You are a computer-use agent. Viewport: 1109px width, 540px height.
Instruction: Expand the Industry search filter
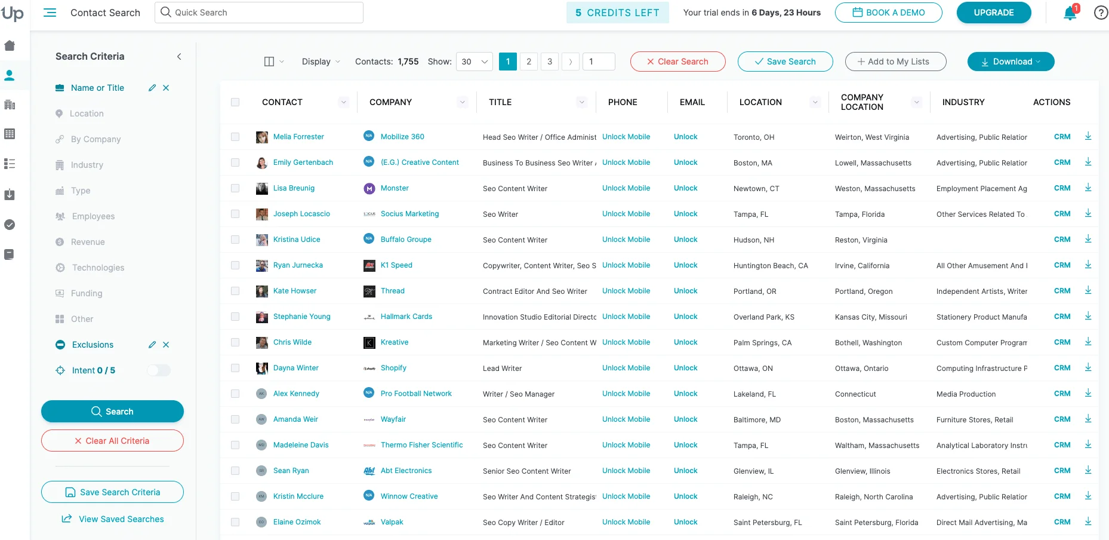click(x=87, y=165)
